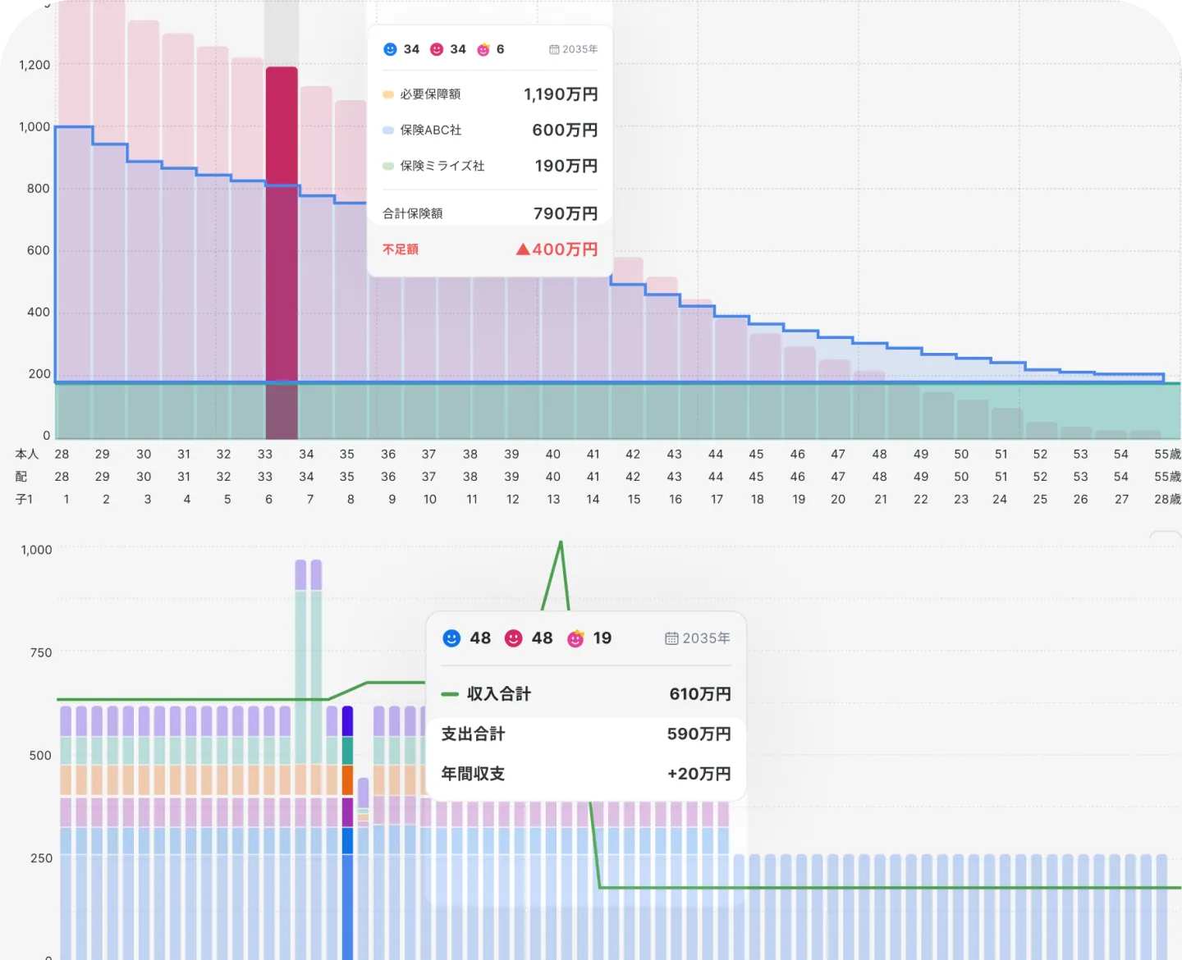
Task: Click the green line marker beside 収入合計
Action: (450, 694)
